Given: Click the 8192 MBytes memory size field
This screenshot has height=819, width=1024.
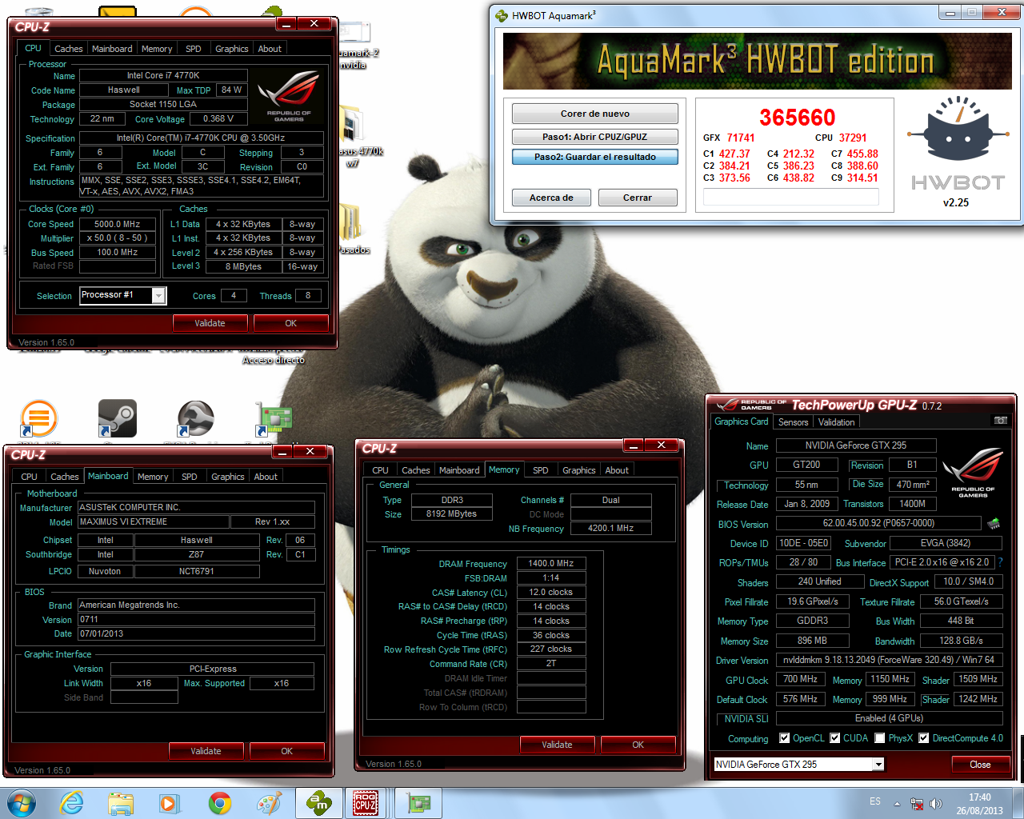Looking at the screenshot, I should click(x=451, y=514).
